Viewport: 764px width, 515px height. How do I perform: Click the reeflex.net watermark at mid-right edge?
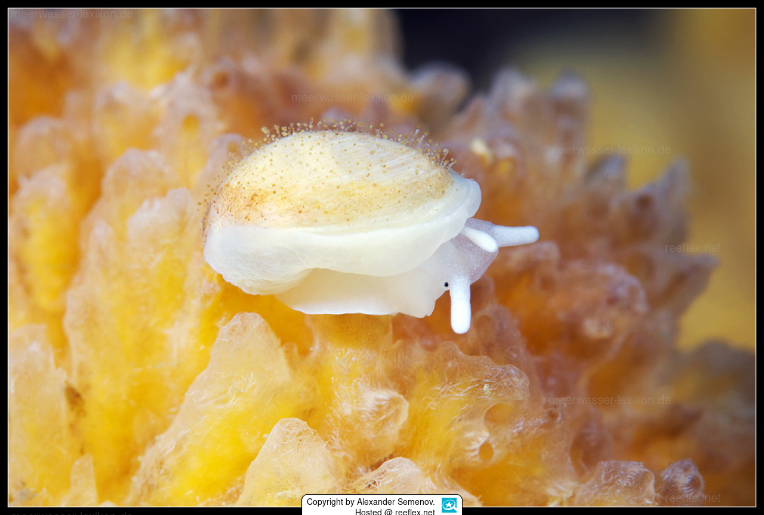[692, 248]
